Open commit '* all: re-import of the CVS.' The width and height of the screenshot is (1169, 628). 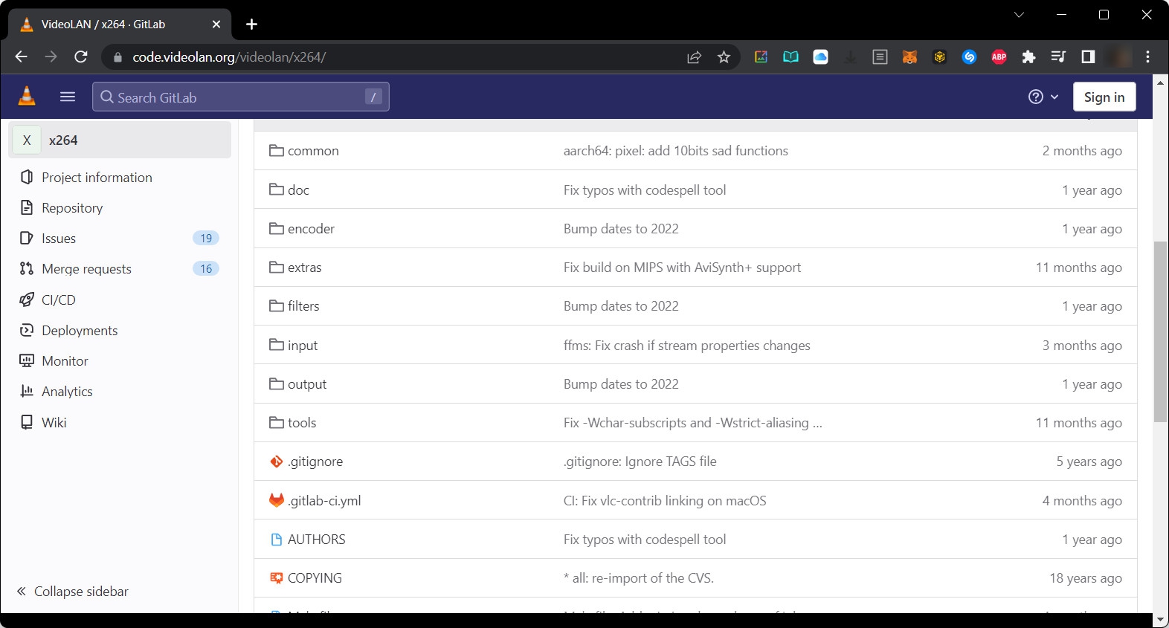pyautogui.click(x=639, y=578)
